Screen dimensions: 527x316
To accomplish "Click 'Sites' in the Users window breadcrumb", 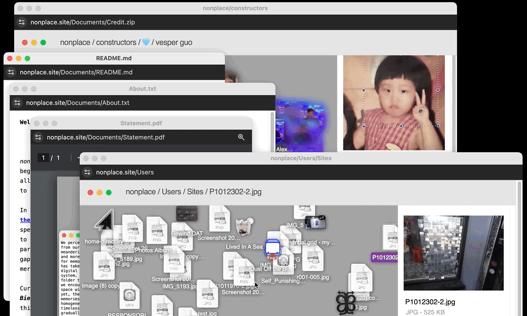I will [x=195, y=192].
